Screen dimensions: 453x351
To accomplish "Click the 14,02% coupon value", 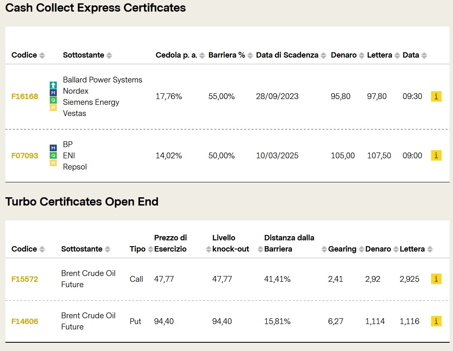I will pyautogui.click(x=169, y=155).
